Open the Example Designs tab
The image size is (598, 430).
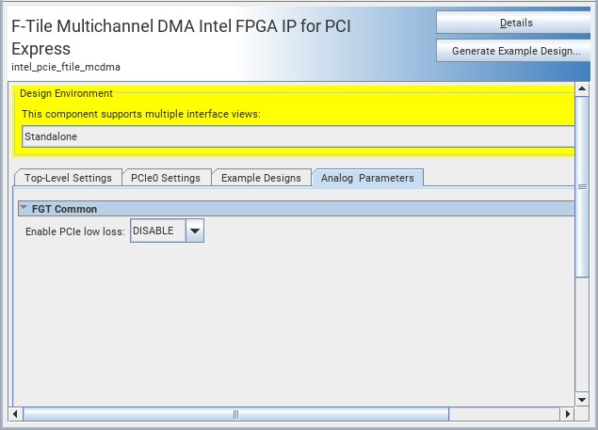[261, 178]
